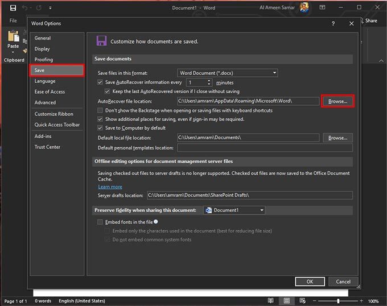Toggle Save to Computer by default checkbox

[100, 128]
